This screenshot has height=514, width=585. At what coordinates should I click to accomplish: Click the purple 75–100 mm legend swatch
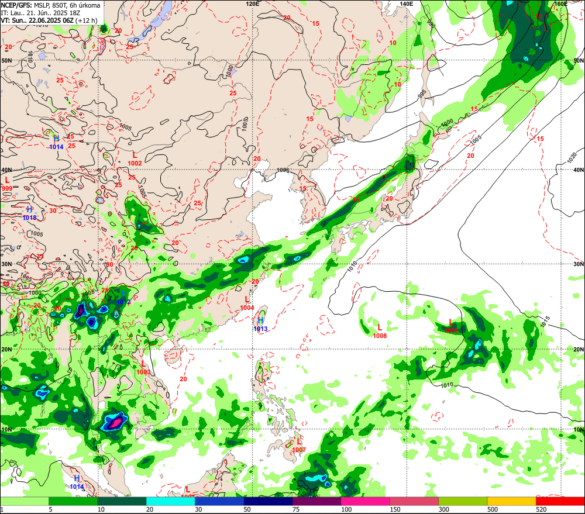316,501
